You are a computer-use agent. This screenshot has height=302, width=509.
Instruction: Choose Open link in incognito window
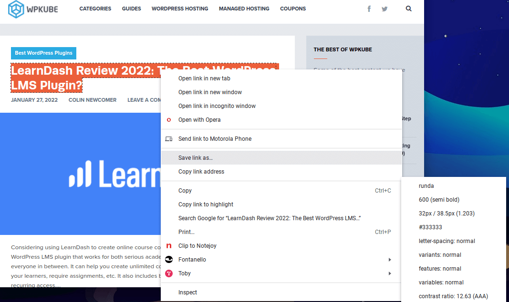pyautogui.click(x=281, y=106)
